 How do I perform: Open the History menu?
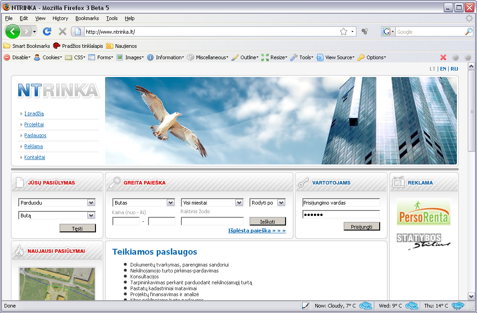60,18
